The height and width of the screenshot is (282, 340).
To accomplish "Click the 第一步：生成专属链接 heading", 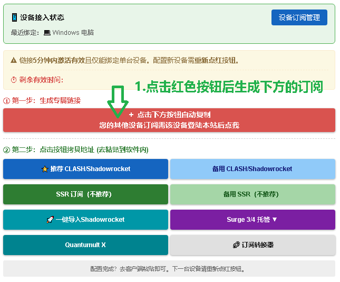I will click(x=42, y=100).
